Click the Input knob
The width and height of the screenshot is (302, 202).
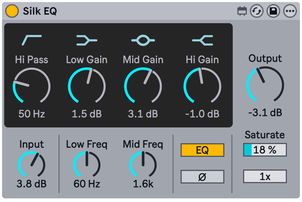point(32,164)
